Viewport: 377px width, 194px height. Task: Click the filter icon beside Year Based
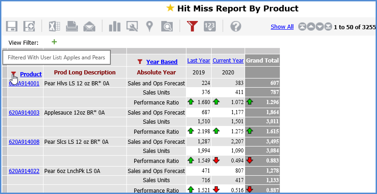[x=141, y=62]
